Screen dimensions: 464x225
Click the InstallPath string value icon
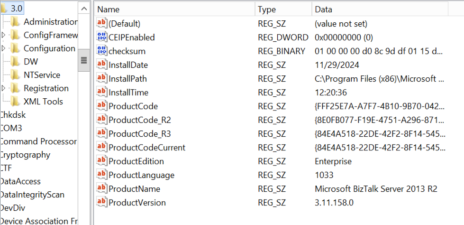(x=101, y=78)
